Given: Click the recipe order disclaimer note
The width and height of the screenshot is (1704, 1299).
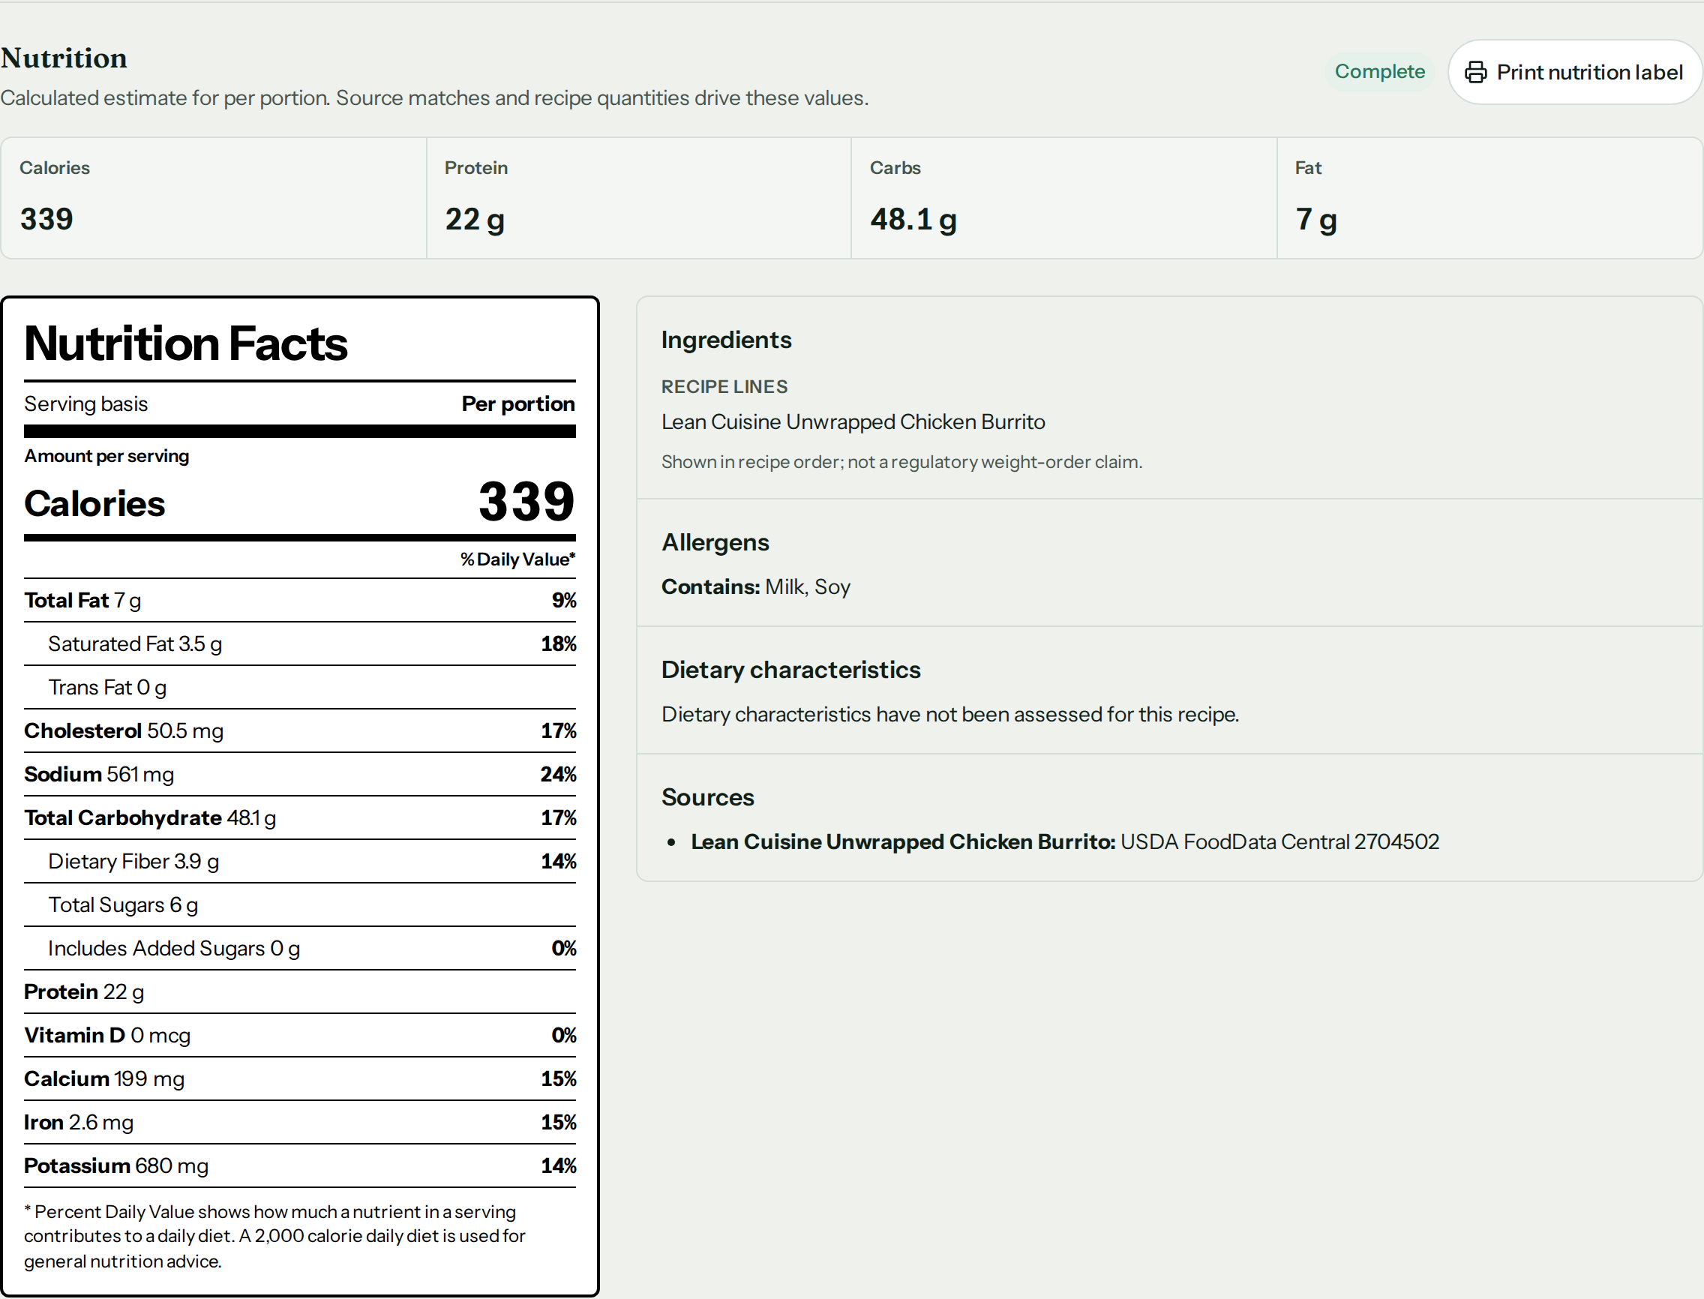Looking at the screenshot, I should coord(901,461).
